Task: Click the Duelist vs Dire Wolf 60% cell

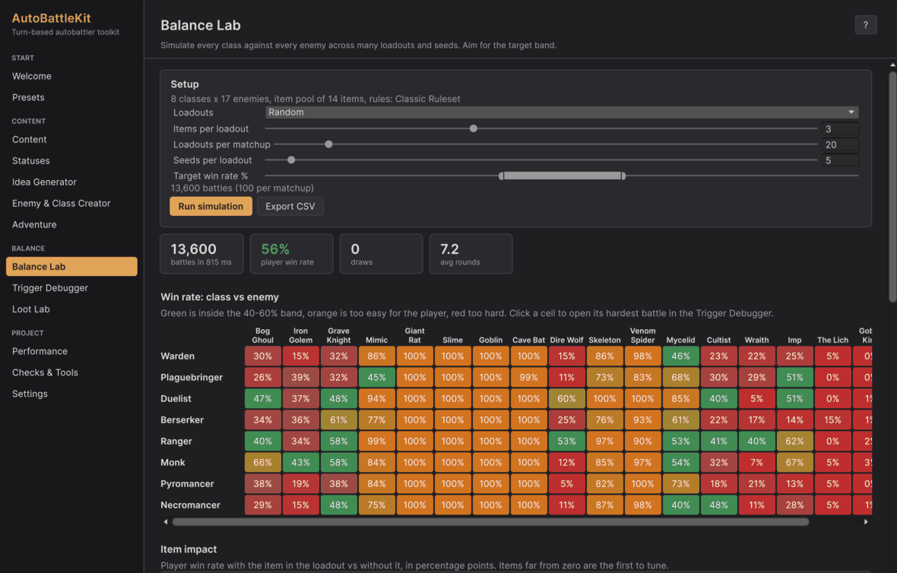Action: tap(566, 398)
